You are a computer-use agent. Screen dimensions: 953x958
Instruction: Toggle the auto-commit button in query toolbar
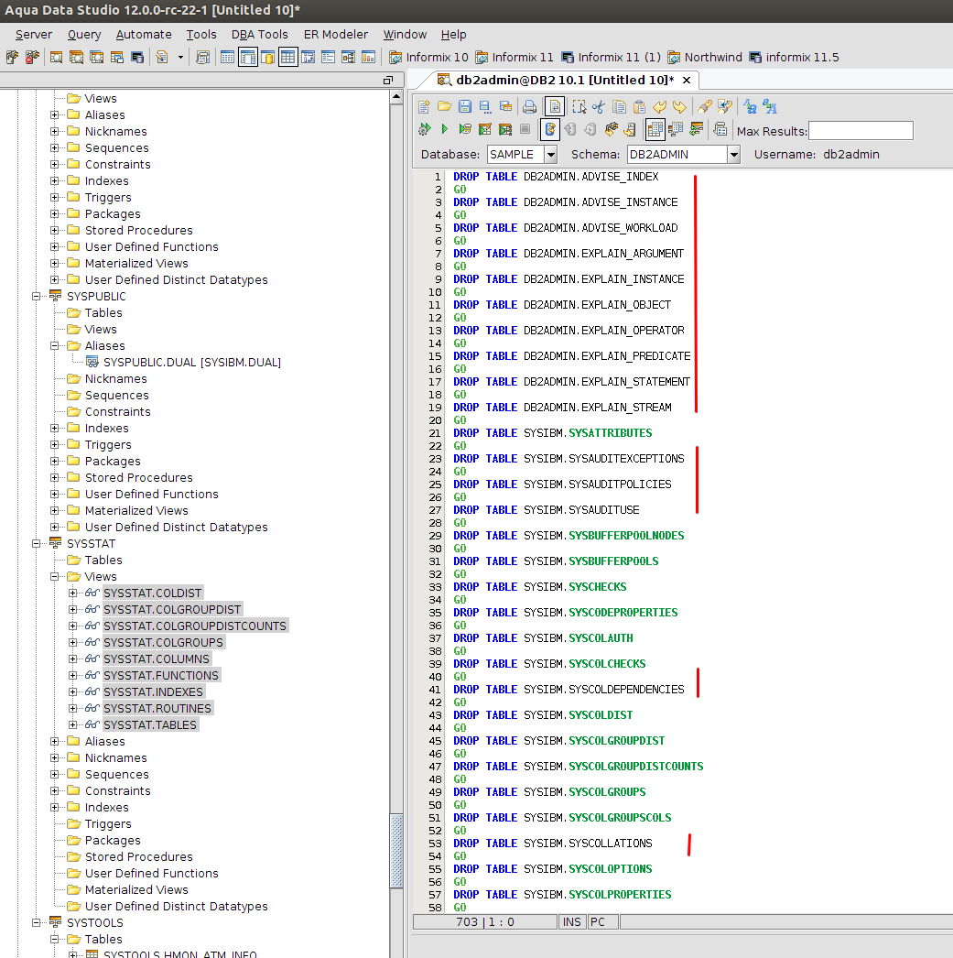point(549,129)
